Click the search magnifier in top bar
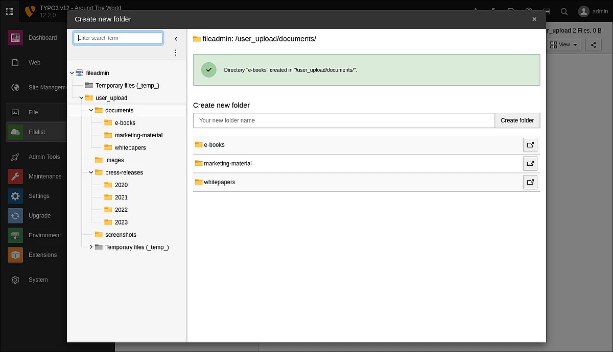This screenshot has width=613, height=352. point(564,11)
